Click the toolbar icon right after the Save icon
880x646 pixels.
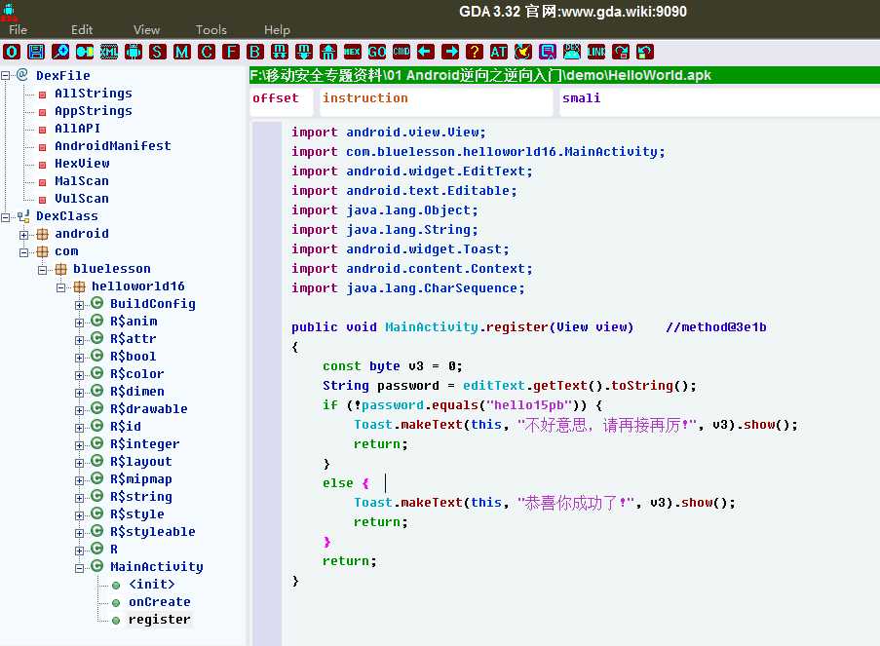[60, 53]
